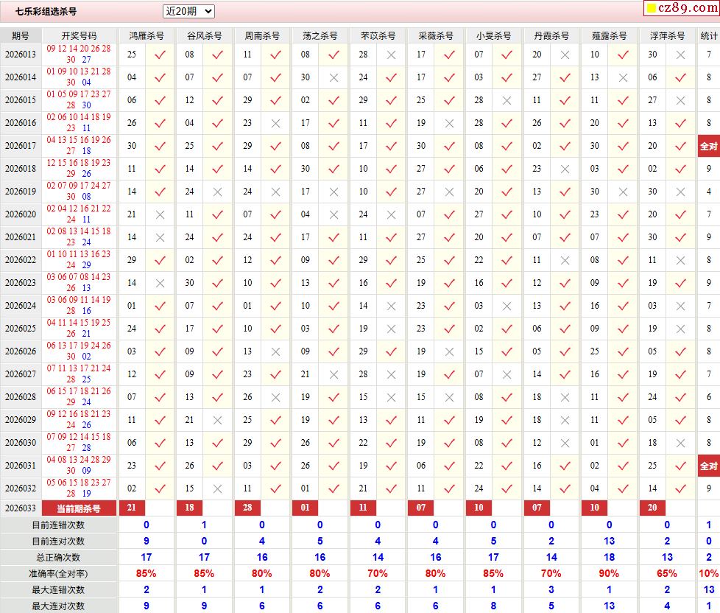Click the 采薇杀号 column header
Viewport: 720px width, 613px height.
coord(436,35)
